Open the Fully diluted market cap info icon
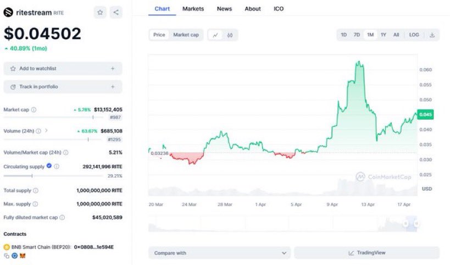 click(62, 217)
